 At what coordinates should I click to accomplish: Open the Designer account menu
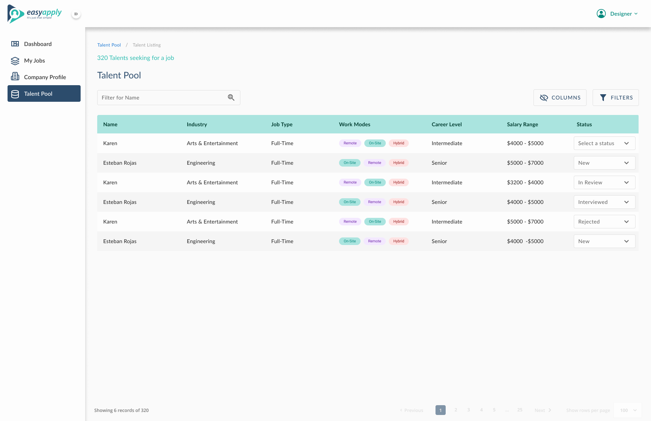[x=623, y=14]
